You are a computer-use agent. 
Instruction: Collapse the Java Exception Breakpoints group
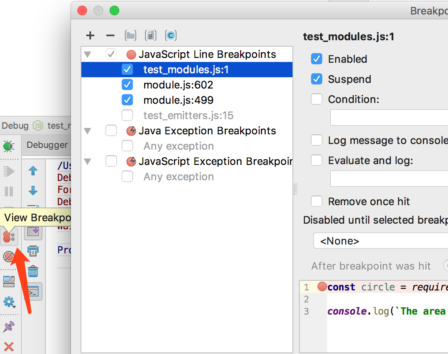pyautogui.click(x=88, y=130)
